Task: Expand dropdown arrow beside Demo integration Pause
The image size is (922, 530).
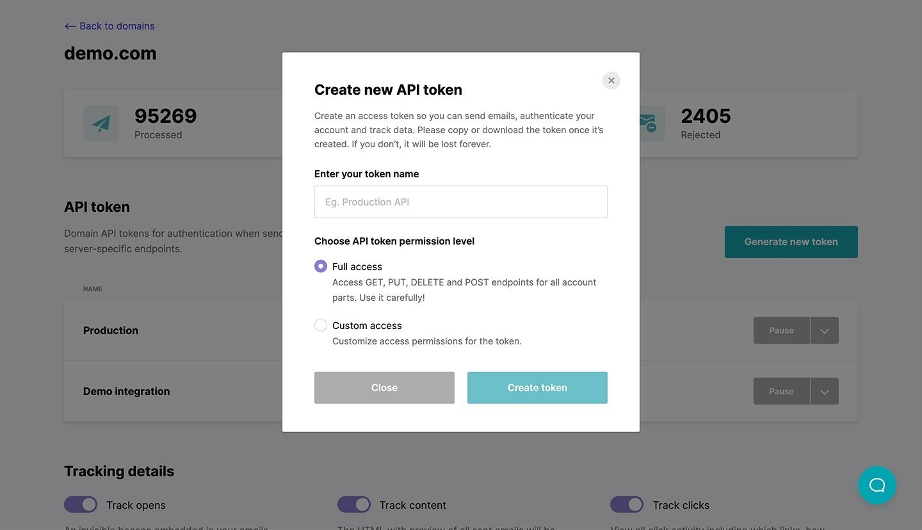Action: 825,392
